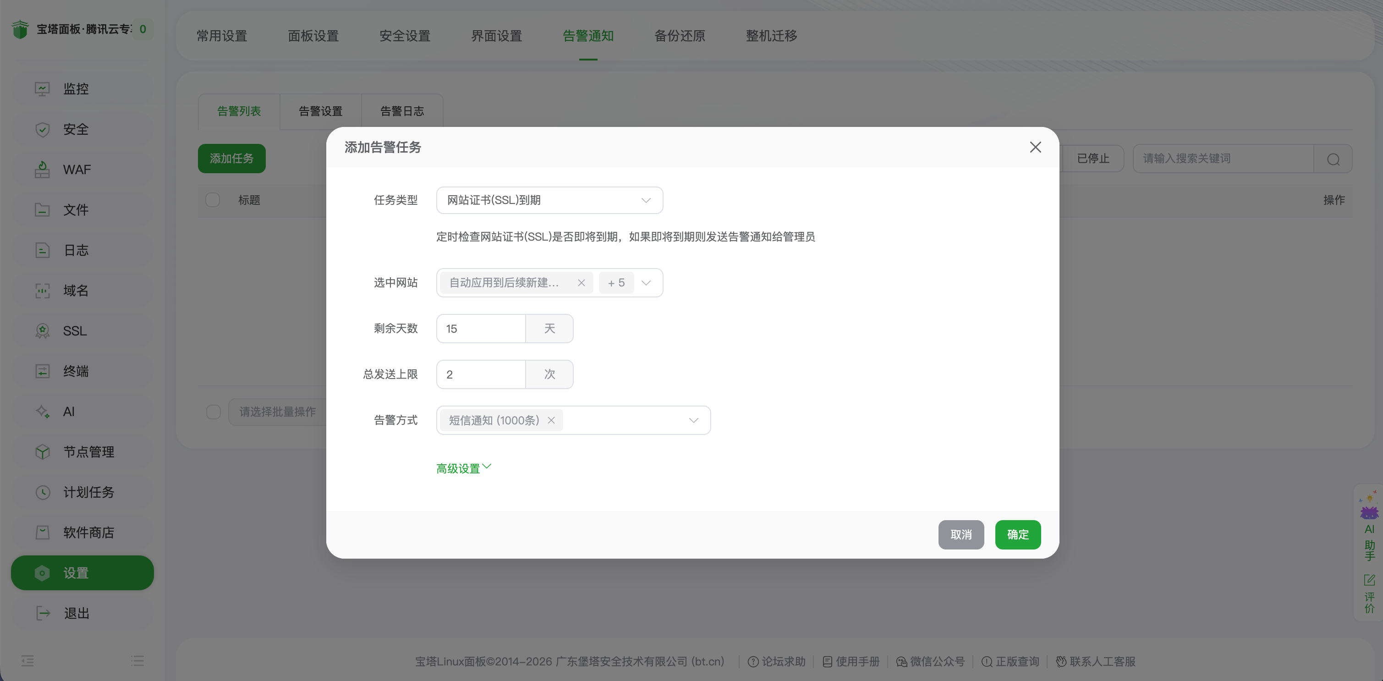Close the 添加告警任务 dialog with X

tap(1035, 147)
